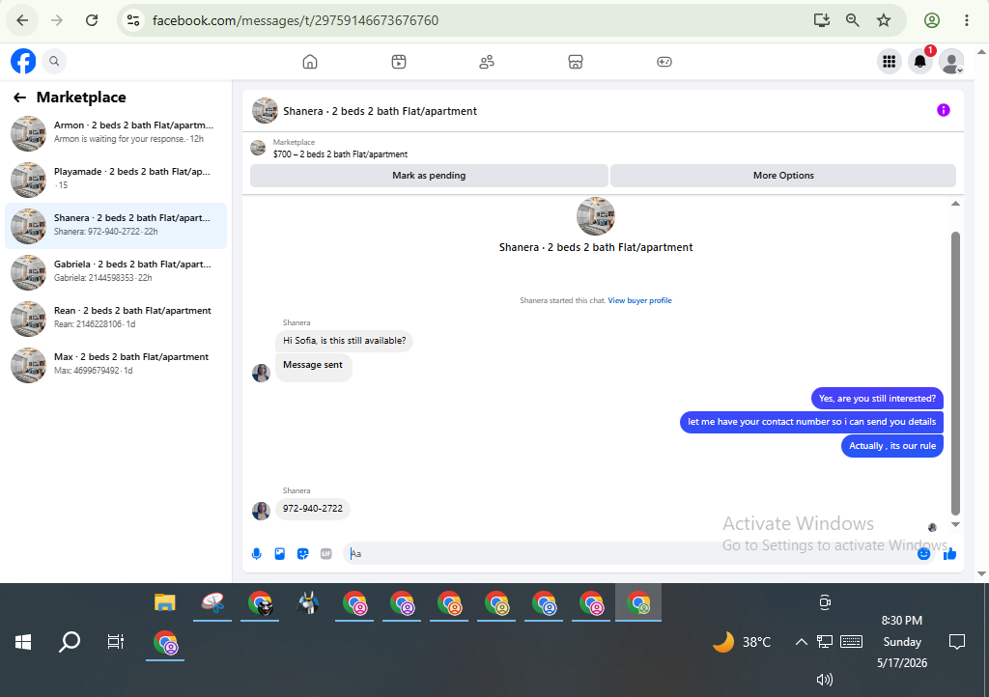Image resolution: width=989 pixels, height=697 pixels.
Task: Reload the page
Action: [92, 20]
